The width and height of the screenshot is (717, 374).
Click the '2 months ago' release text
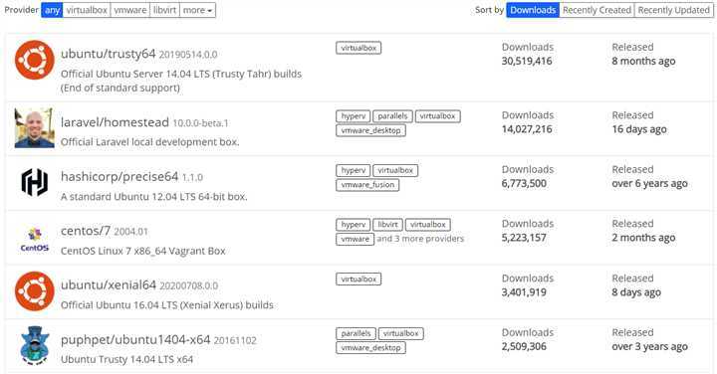644,238
